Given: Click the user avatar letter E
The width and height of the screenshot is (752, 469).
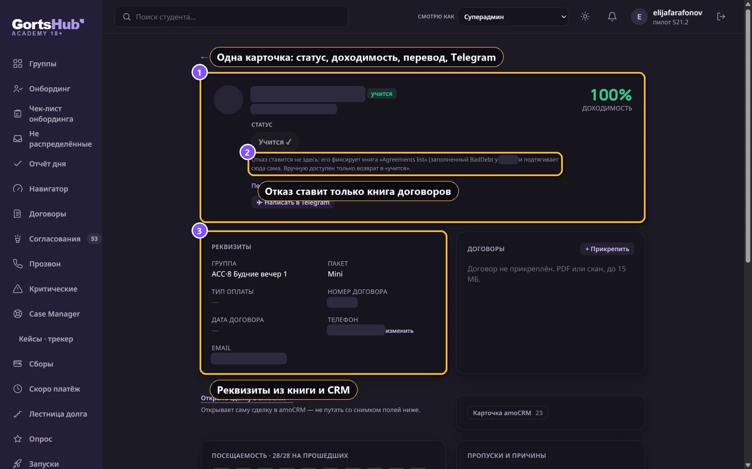Looking at the screenshot, I should point(639,17).
